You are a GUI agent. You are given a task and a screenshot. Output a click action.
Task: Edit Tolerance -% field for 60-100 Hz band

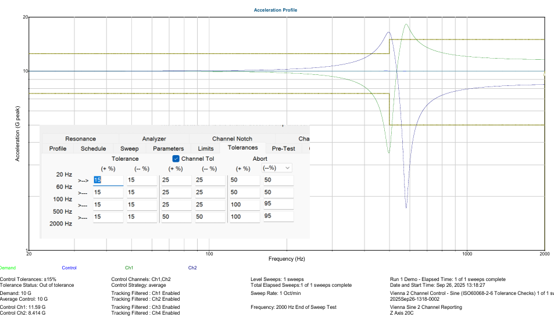[142, 192]
